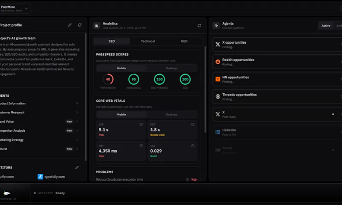The image size is (342, 205).
Task: Open the typefully.com competitor
Action: pos(51,177)
